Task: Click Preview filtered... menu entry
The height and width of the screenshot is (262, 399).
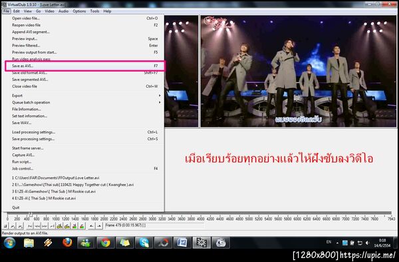Action: [x=84, y=46]
